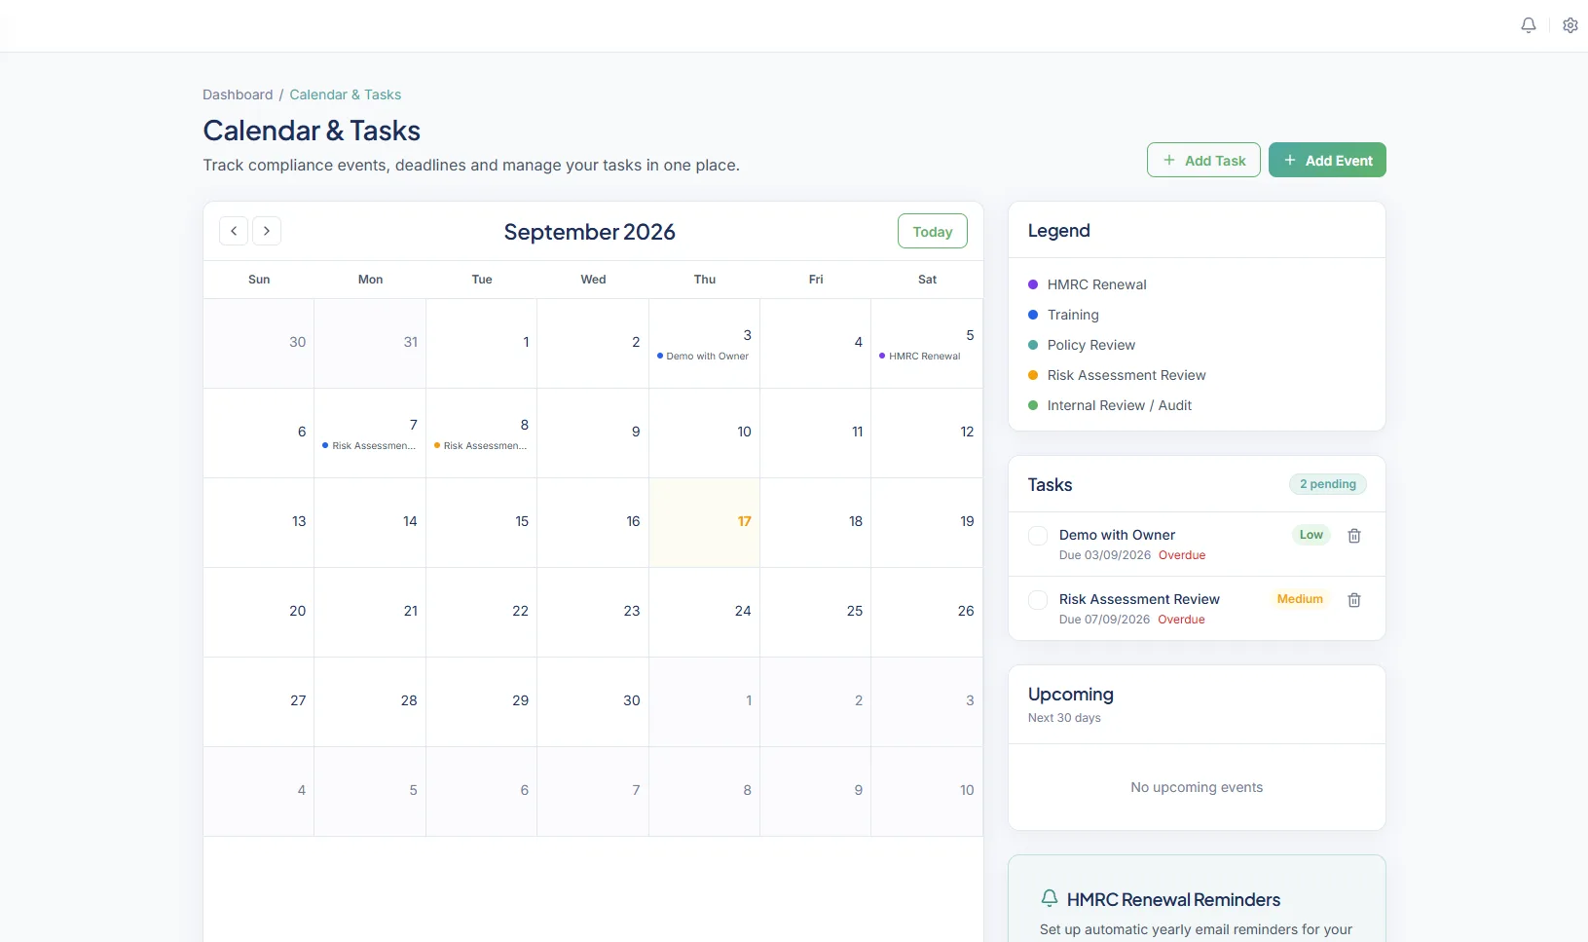Screen dimensions: 1588x942
Task: Go to next month with right chevron
Action: pos(267,231)
